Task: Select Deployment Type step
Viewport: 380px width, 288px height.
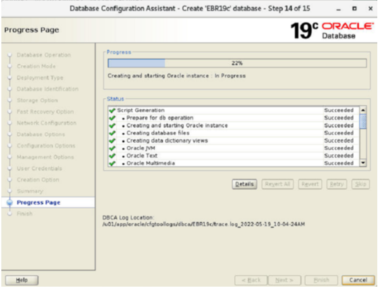Action: (40, 77)
